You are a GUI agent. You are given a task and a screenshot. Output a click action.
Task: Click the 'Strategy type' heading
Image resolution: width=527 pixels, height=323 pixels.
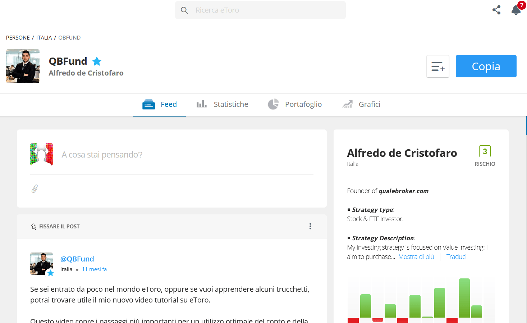coord(373,210)
